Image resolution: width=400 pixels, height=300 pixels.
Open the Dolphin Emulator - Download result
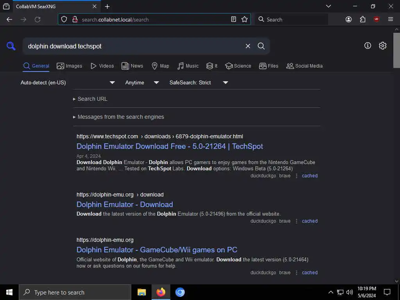(x=125, y=204)
